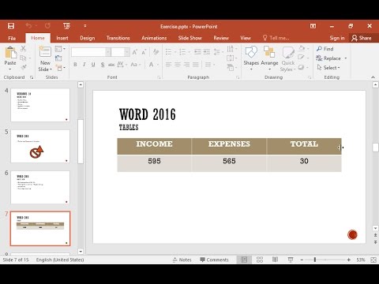This screenshot has height=284, width=379.
Task: Select slide 5 thumbnail
Action: point(40,146)
